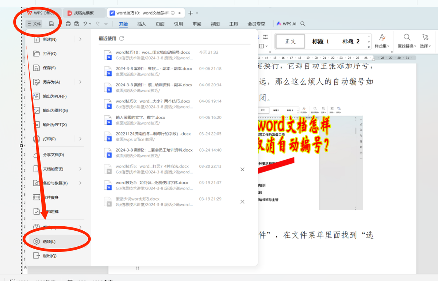Image resolution: width=438 pixels, height=281 pixels.
Task: Remove 废话少说word技巧.docx entry with X icon
Action: [x=242, y=202]
